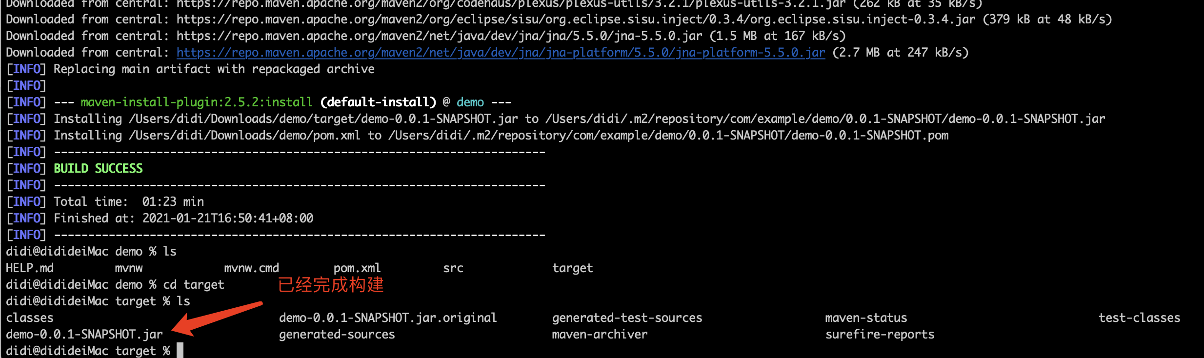Image resolution: width=1204 pixels, height=358 pixels.
Task: Click the Finished at timestamp line
Action: (x=183, y=219)
